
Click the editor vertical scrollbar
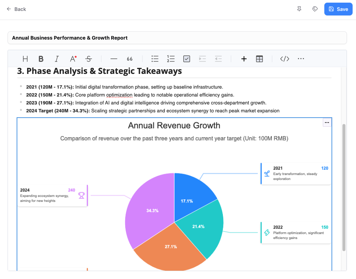click(344, 187)
